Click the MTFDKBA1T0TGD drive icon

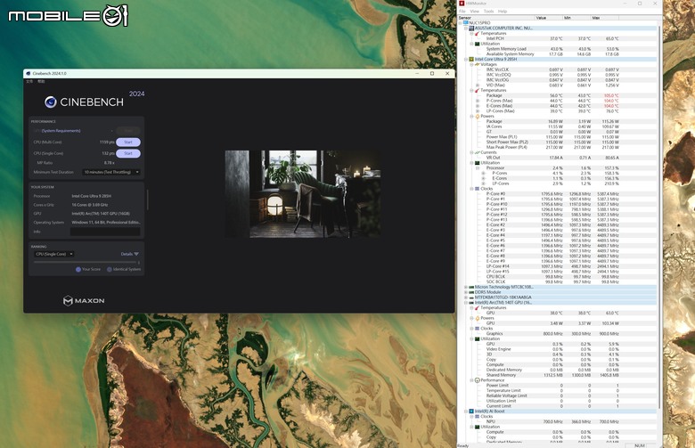471,297
